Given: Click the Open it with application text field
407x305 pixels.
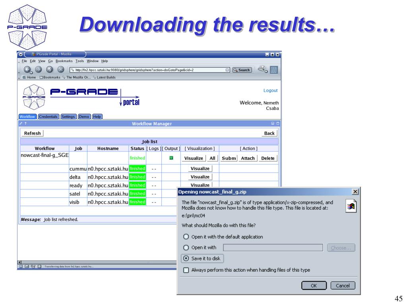Looking at the screenshot, I should (273, 248).
